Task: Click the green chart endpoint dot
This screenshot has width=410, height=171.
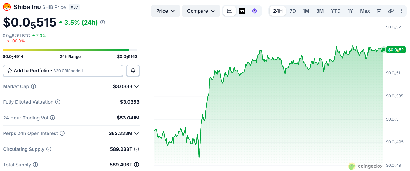Action: coord(383,49)
